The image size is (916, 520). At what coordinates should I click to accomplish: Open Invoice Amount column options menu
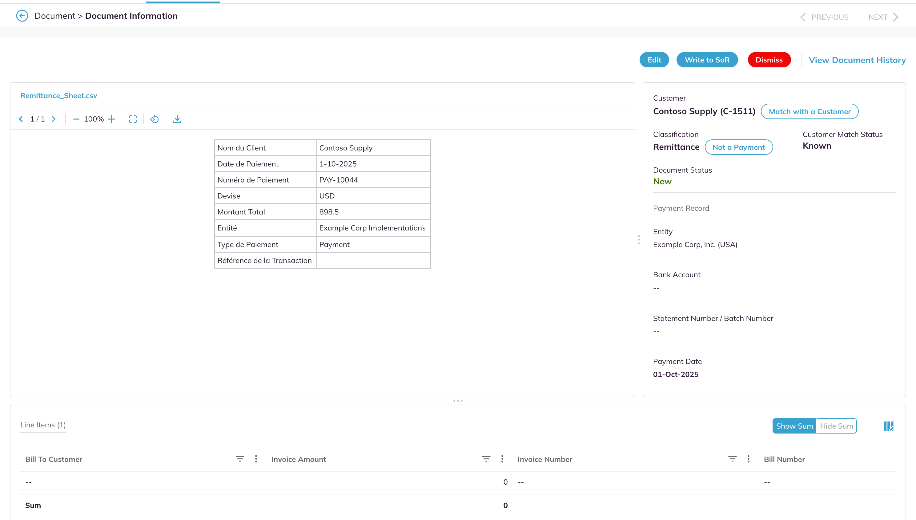pos(502,458)
